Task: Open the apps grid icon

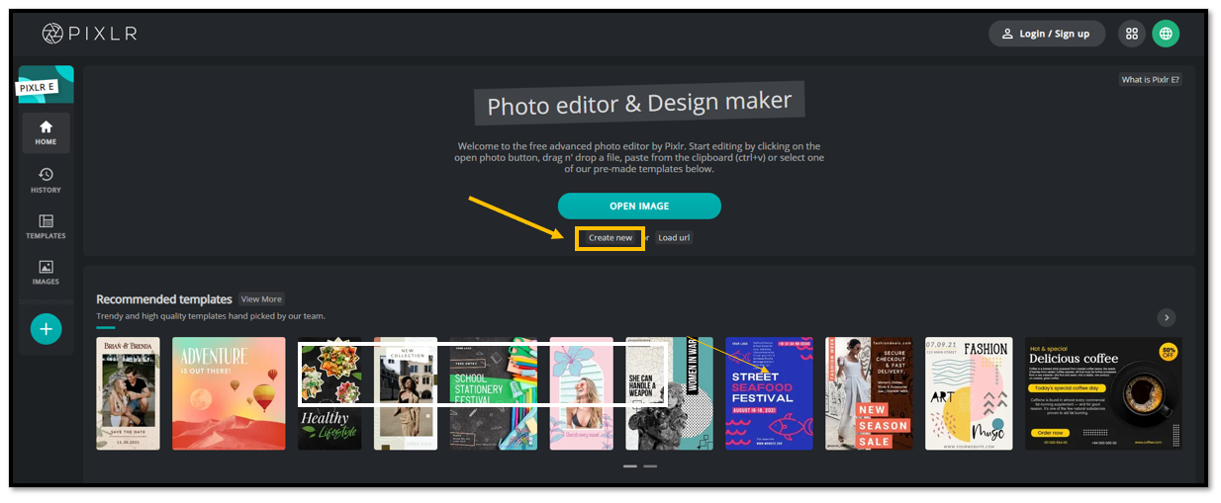Action: coord(1132,34)
